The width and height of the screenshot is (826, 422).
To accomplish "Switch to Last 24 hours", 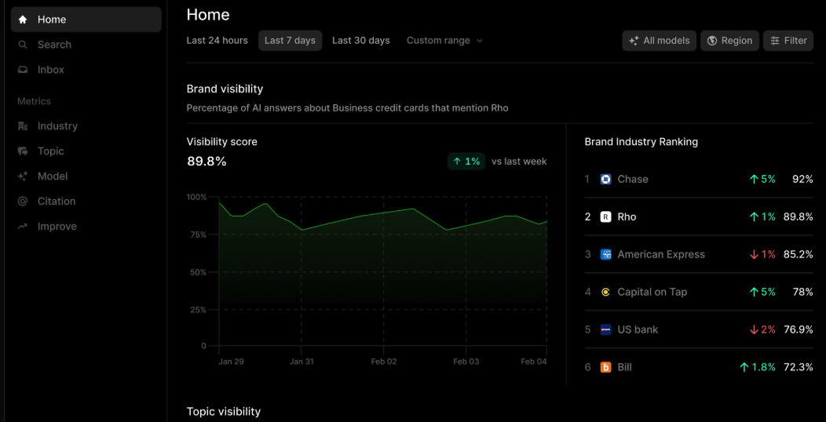I will (x=217, y=41).
